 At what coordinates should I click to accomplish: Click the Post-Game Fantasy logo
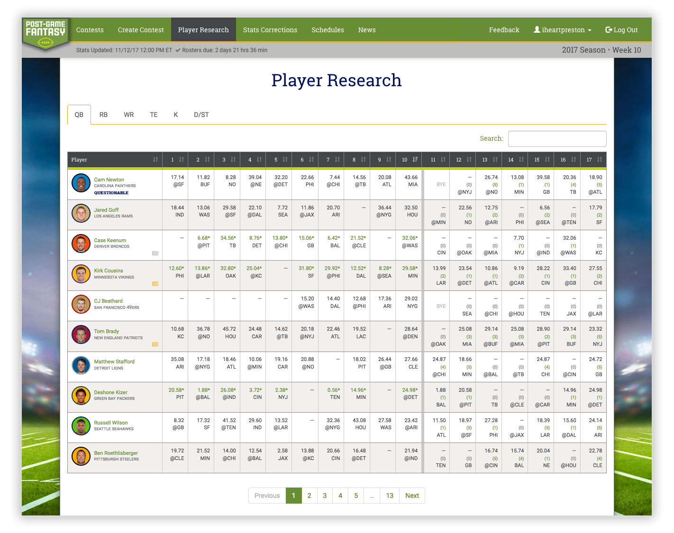[46, 34]
